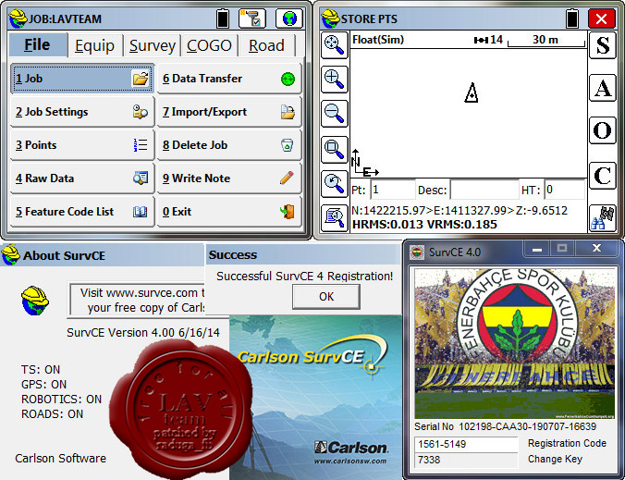Close the STORE PTS screen
Screen dimensions: 625x480
[x=601, y=18]
